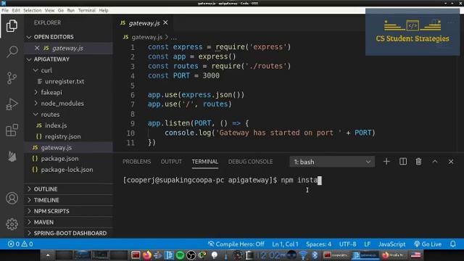Launch Firefox from the taskbar
Viewport: 464px width, 261px height.
coord(147,255)
